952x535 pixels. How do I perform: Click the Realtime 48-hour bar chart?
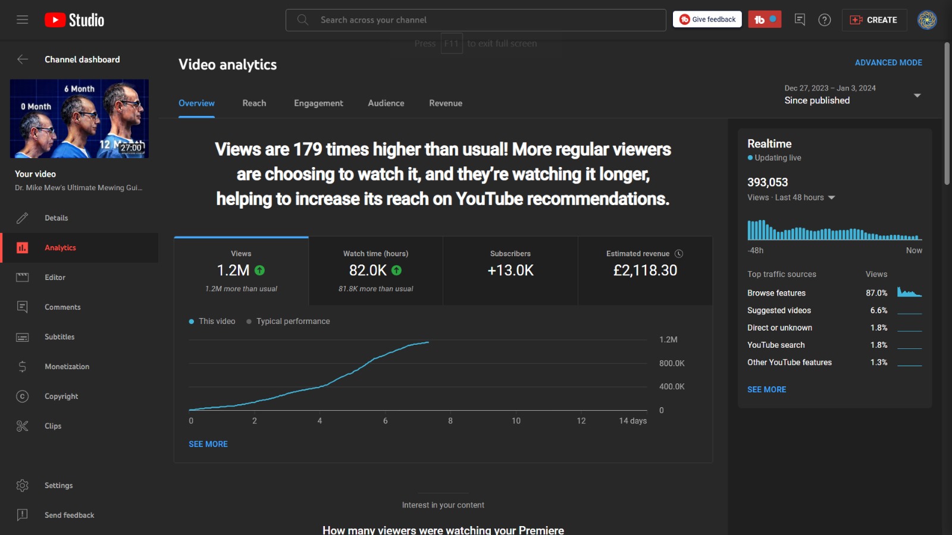point(835,230)
